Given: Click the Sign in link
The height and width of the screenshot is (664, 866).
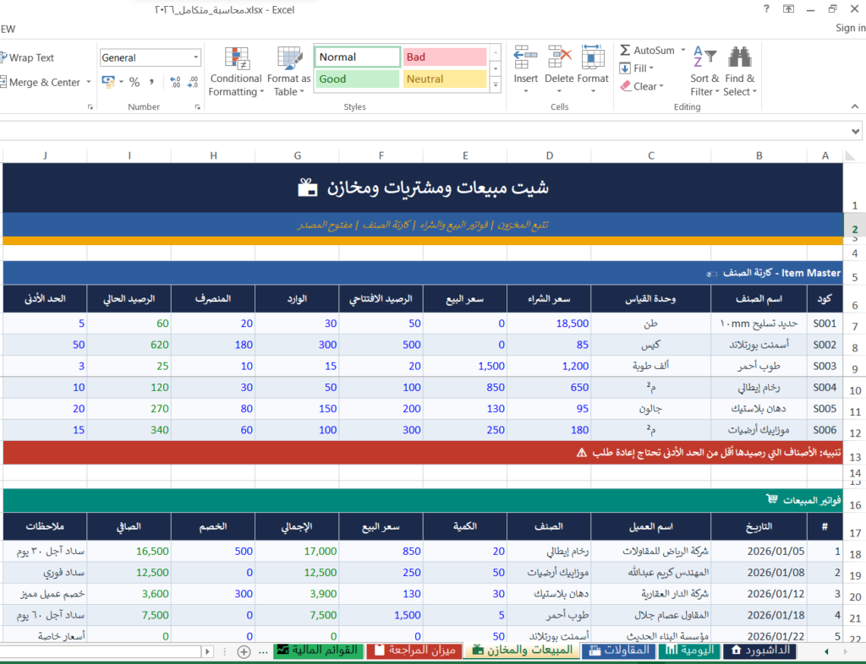Looking at the screenshot, I should [851, 28].
